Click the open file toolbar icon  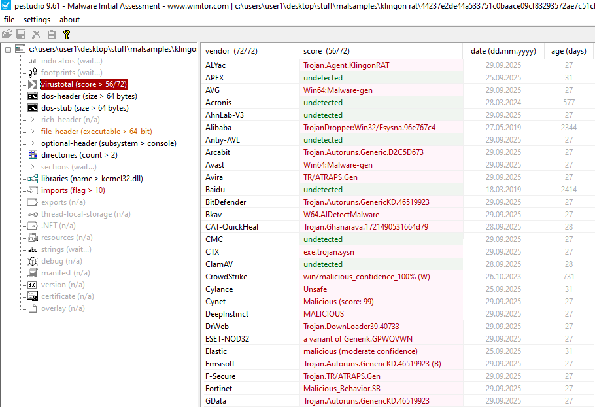point(7,35)
